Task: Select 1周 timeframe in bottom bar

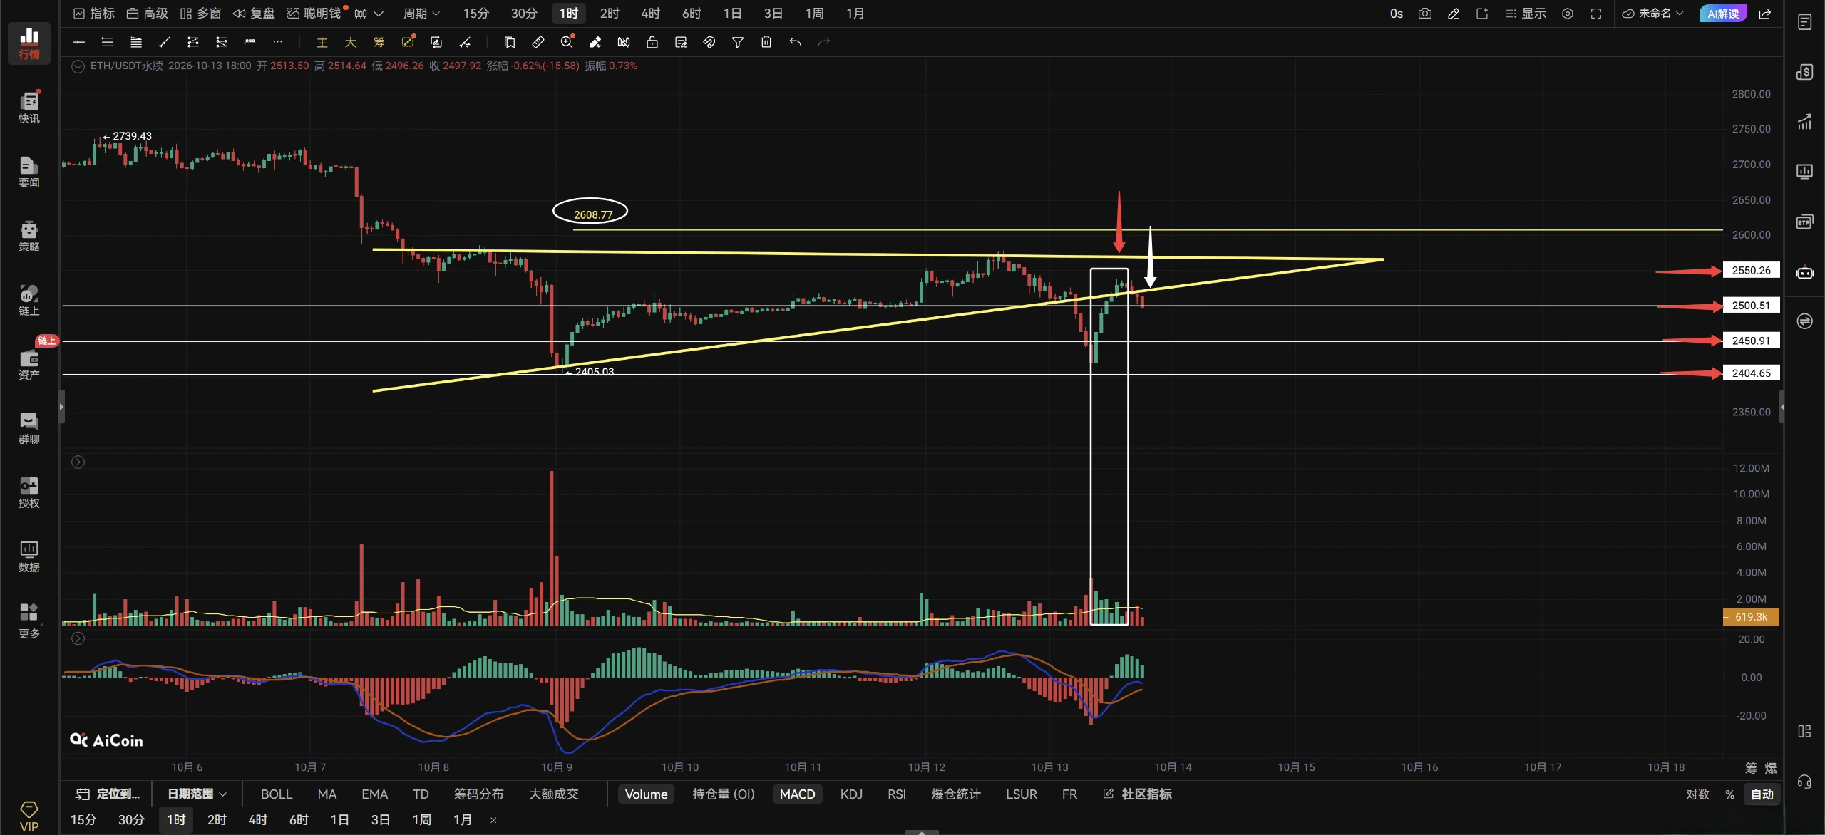Action: coord(421,820)
